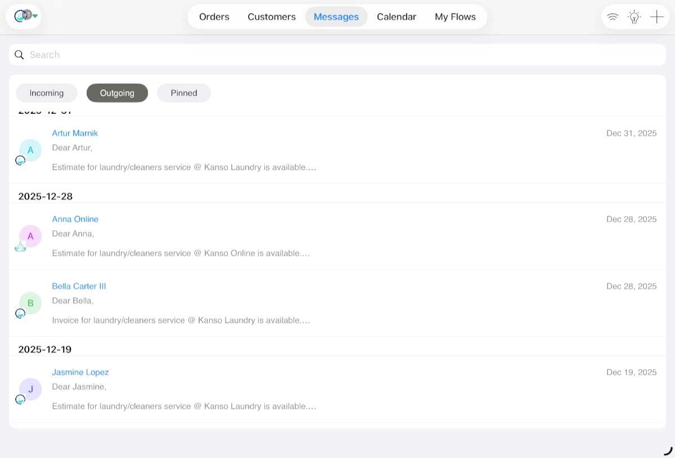Open the Calendar section

pos(396,17)
